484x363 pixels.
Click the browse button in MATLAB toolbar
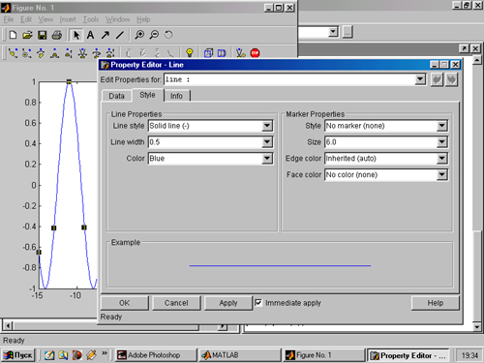coord(348,32)
